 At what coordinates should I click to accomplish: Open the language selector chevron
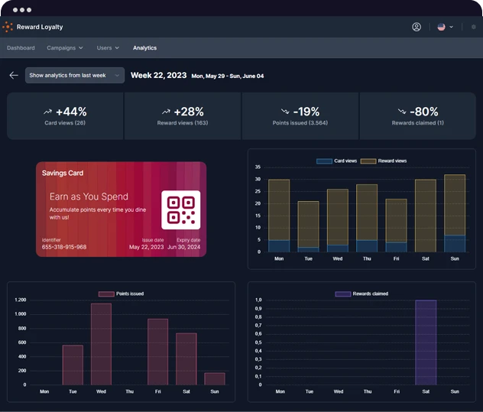coord(451,27)
